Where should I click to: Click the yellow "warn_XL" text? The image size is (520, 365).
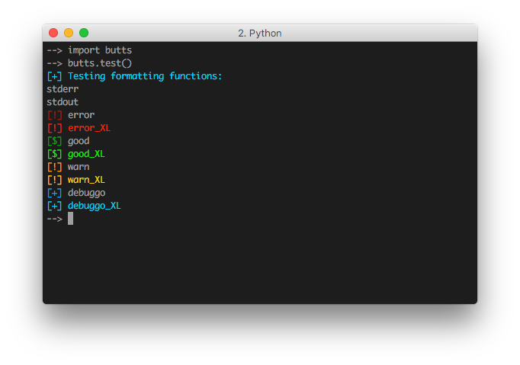coord(86,180)
